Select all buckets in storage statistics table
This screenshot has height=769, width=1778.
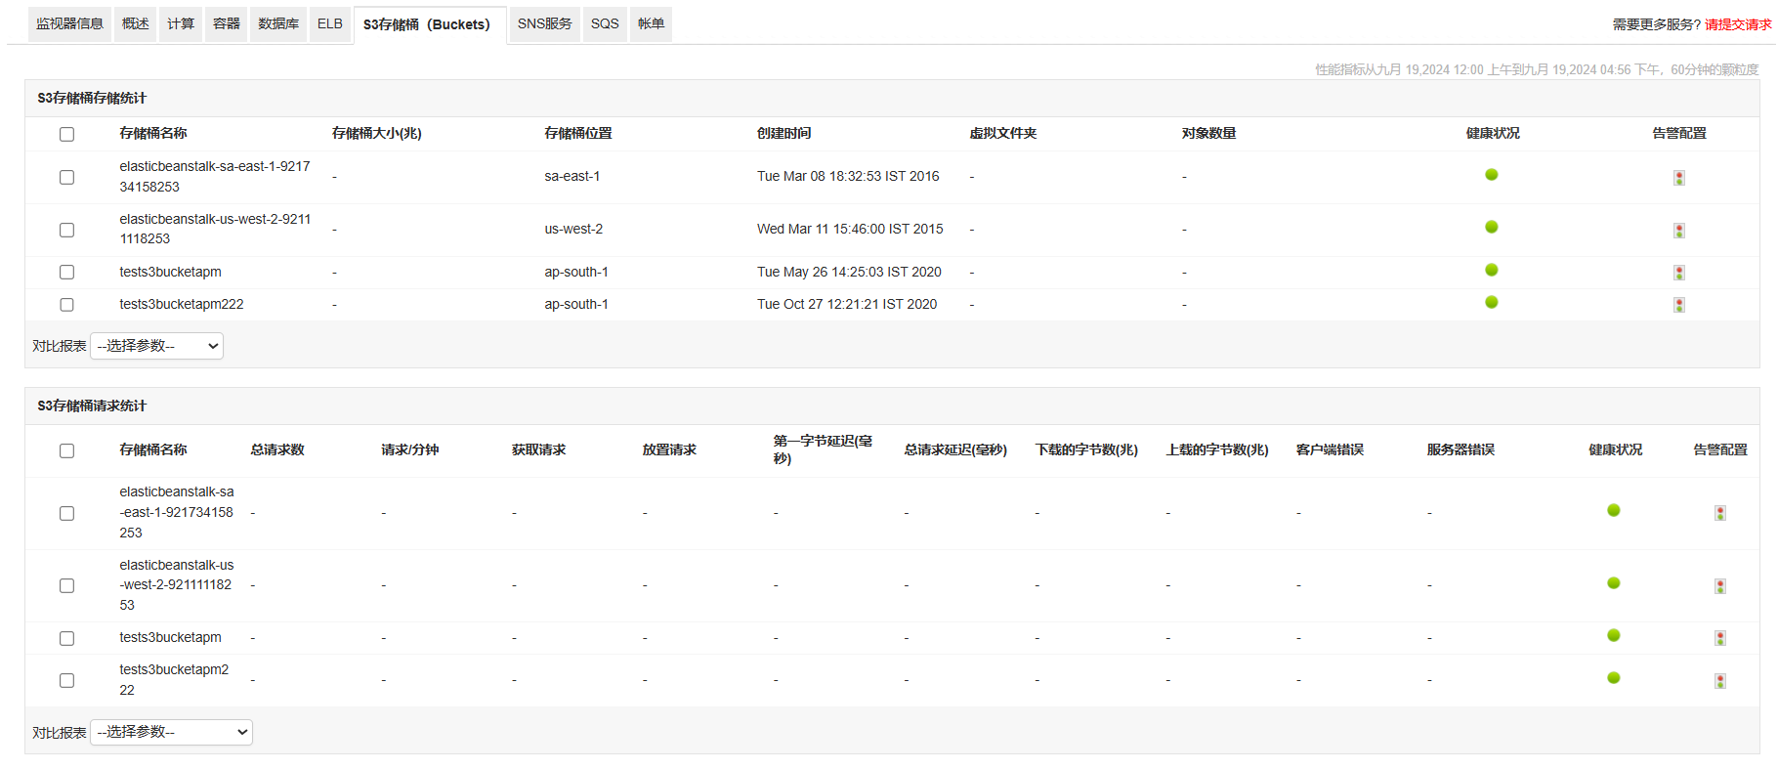point(66,134)
